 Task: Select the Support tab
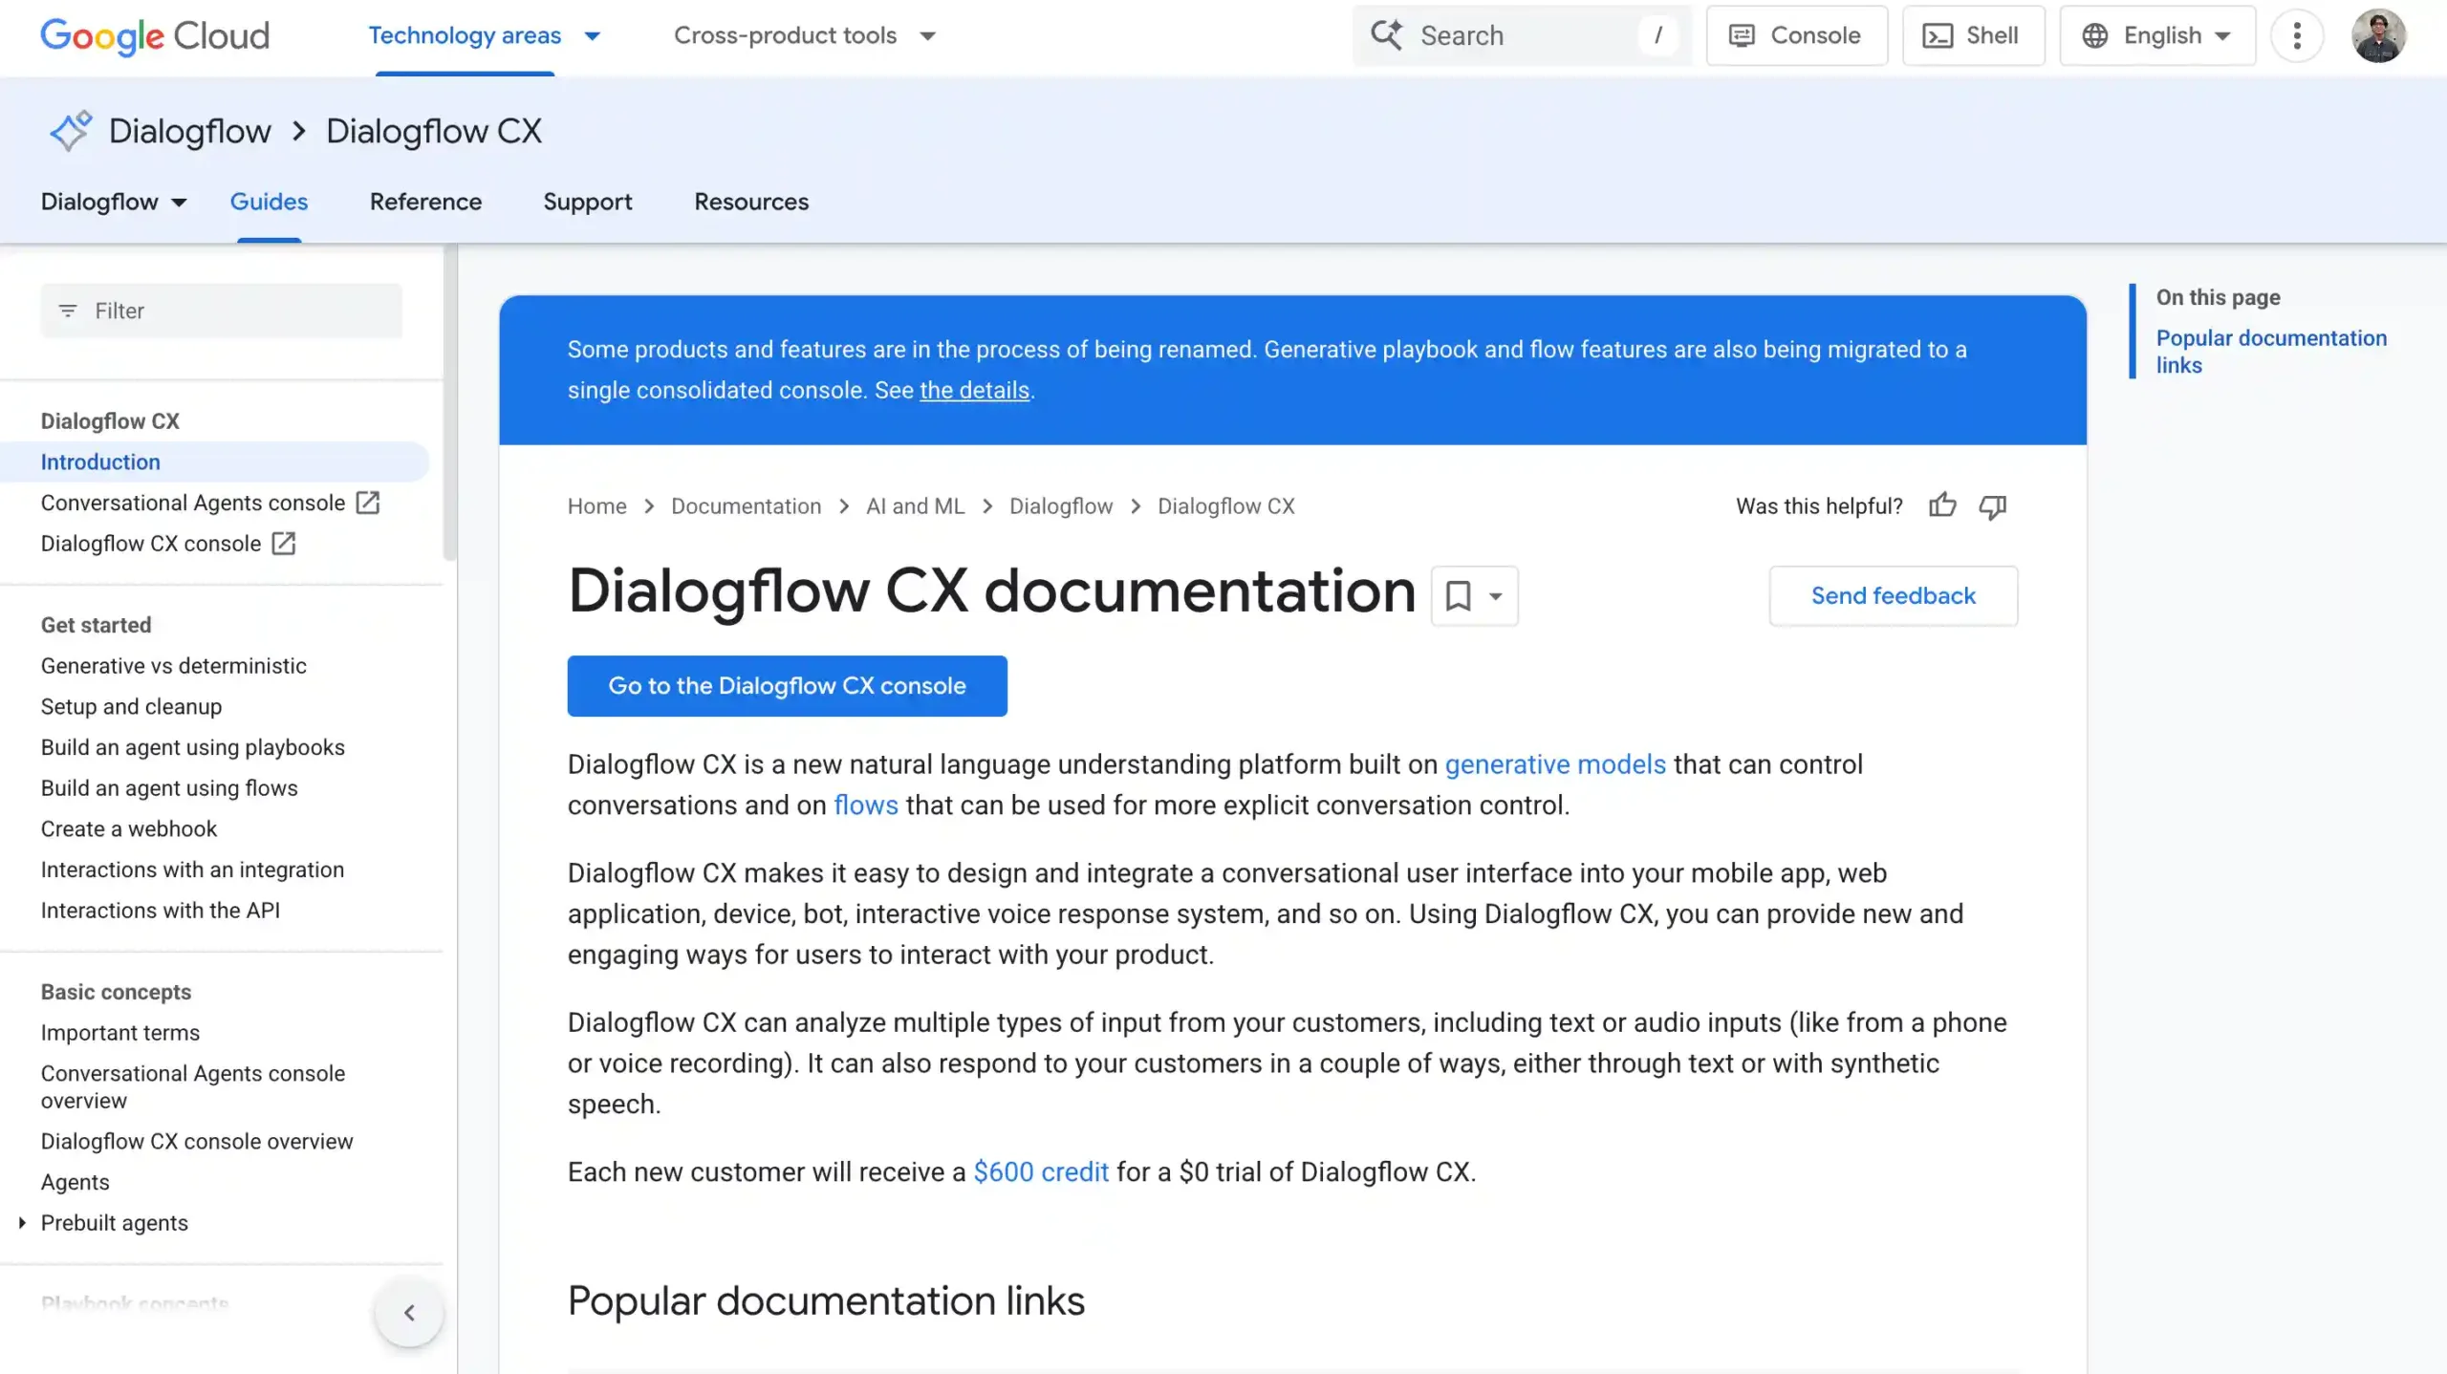[x=587, y=202]
